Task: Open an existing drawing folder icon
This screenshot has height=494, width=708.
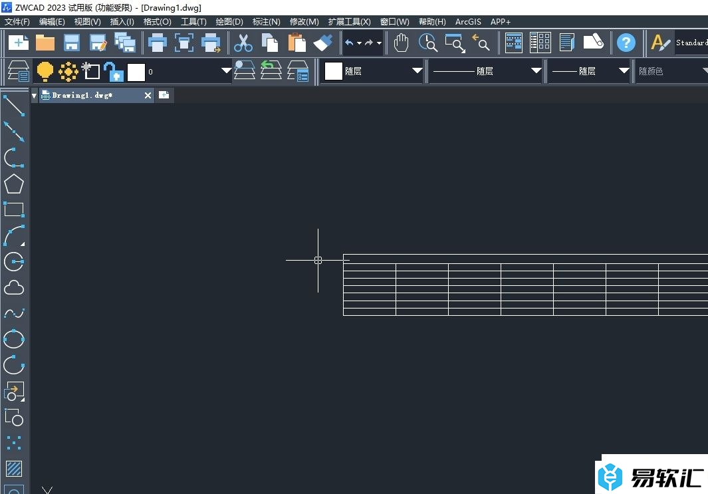Action: [x=45, y=43]
